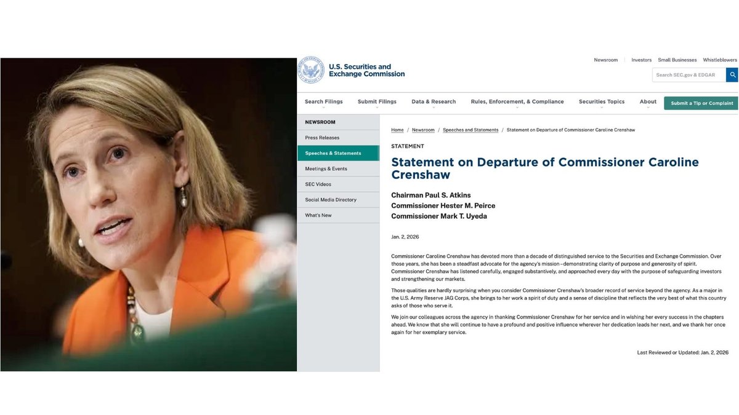Select Speeches & Statements sidebar item
The width and height of the screenshot is (739, 415).
click(333, 153)
